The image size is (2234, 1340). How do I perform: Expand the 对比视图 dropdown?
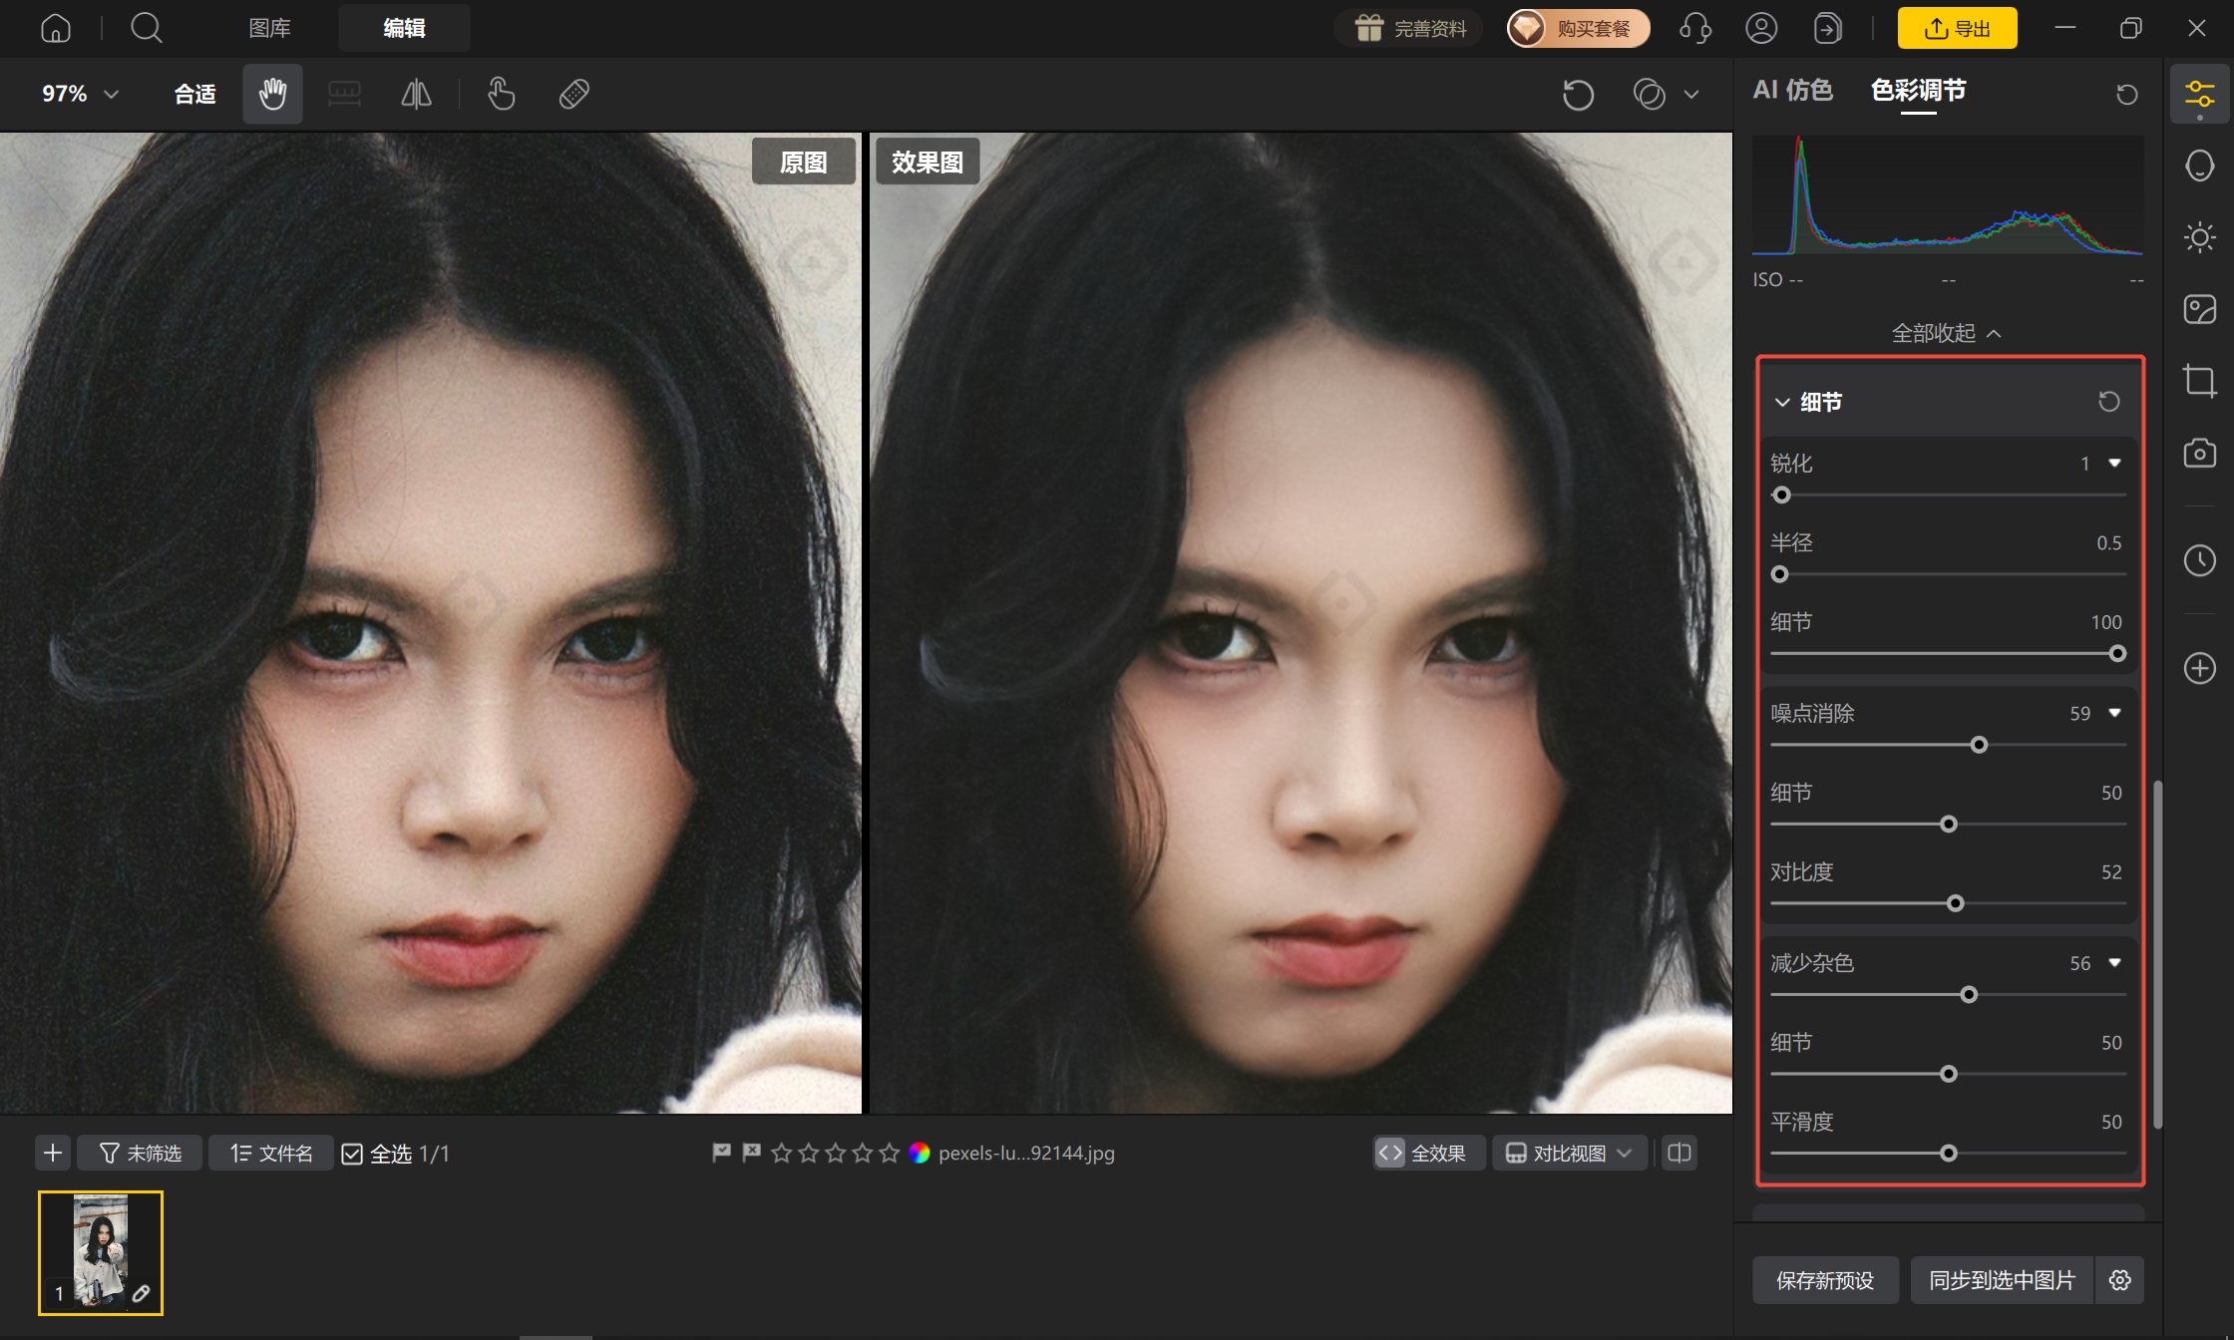(1569, 1154)
